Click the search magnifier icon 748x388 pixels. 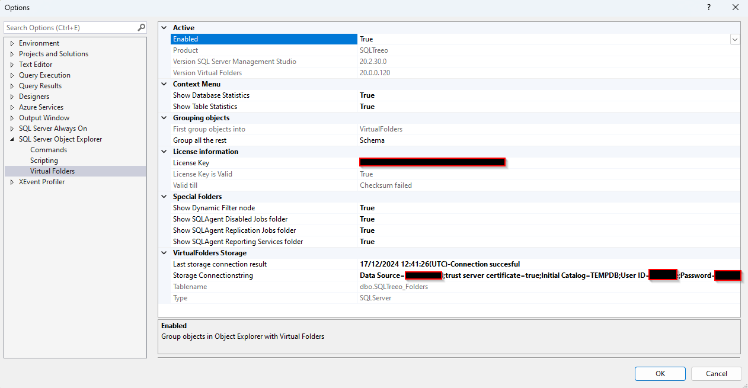tap(141, 27)
